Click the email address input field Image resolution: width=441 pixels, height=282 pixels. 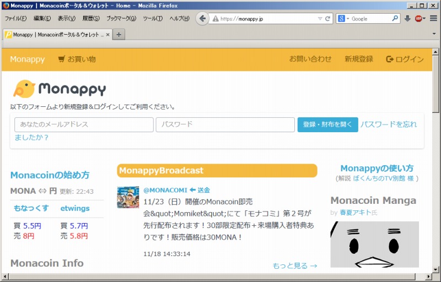[x=84, y=124]
